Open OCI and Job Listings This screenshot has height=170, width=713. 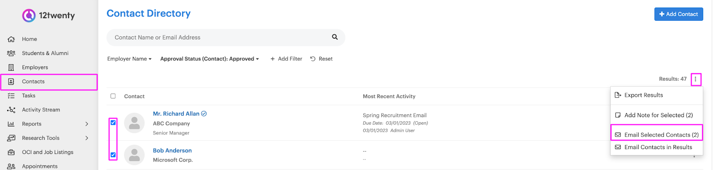(x=48, y=152)
